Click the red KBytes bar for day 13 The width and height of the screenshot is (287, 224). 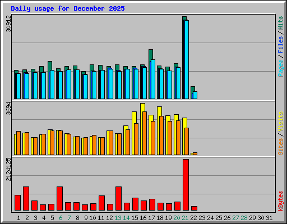pos(119,198)
